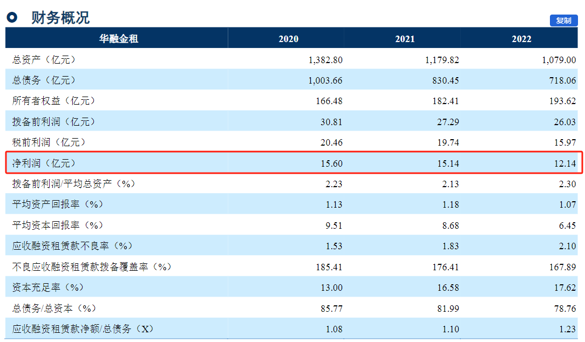585x342 pixels.
Task: Click the 净利润（亿元） row label
Action: click(x=44, y=163)
